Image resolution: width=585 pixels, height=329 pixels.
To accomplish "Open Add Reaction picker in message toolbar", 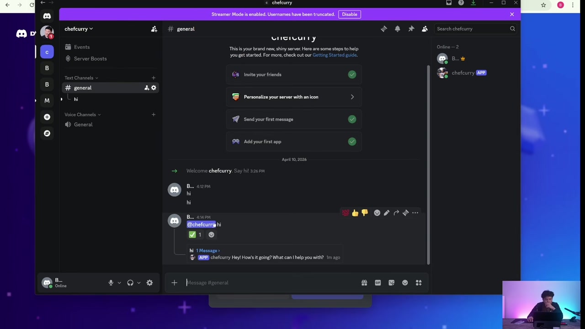I will click(x=377, y=213).
